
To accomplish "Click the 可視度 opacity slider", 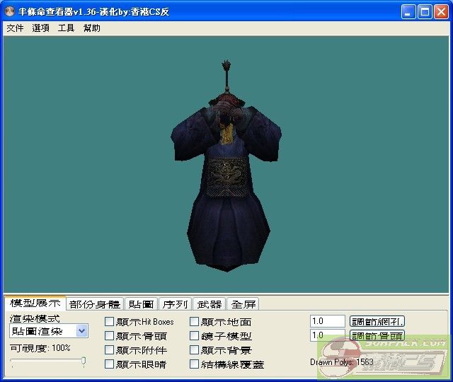I will (x=47, y=361).
